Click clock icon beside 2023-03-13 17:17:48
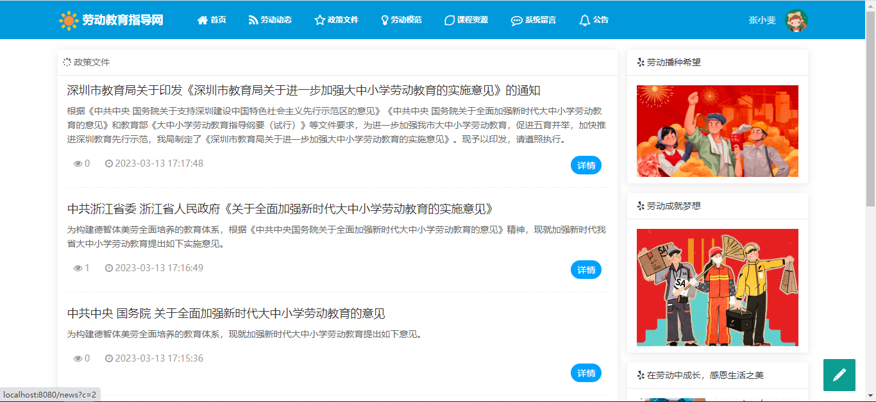 tap(109, 163)
